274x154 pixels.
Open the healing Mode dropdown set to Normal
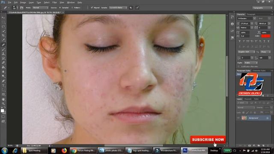click(40, 8)
